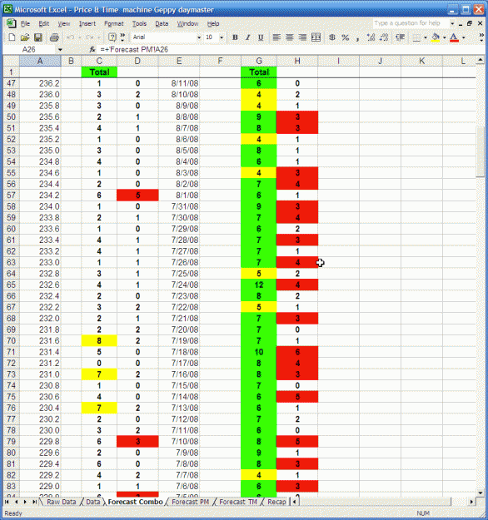Open Excel Help question mark icon
This screenshot has height=520, width=488.
[112, 37]
